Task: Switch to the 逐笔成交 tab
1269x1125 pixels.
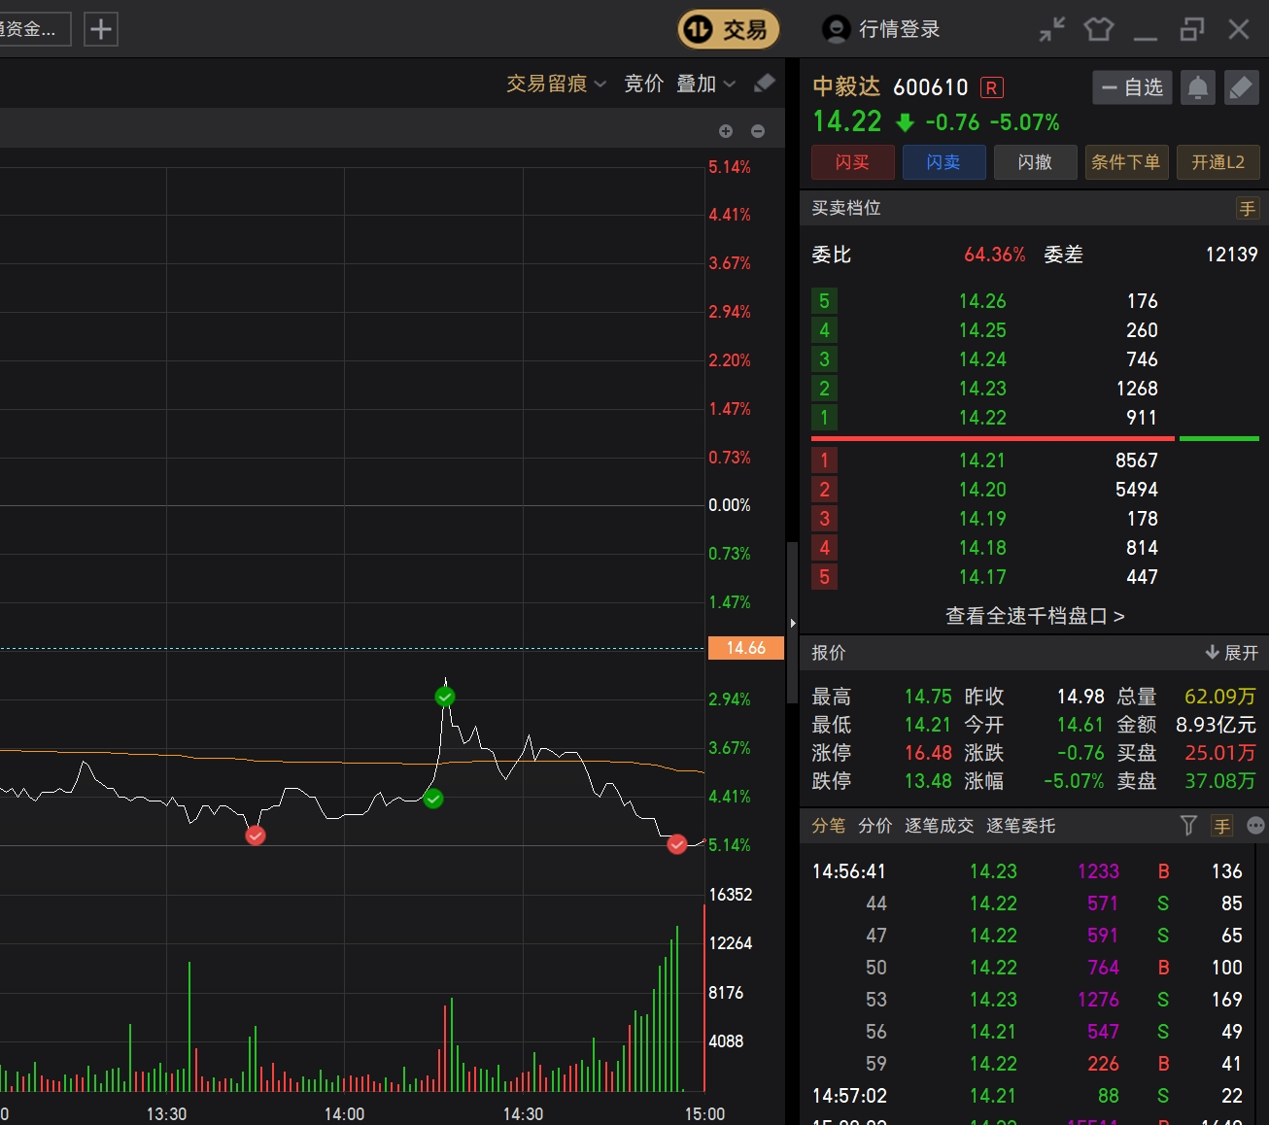Action: point(939,826)
